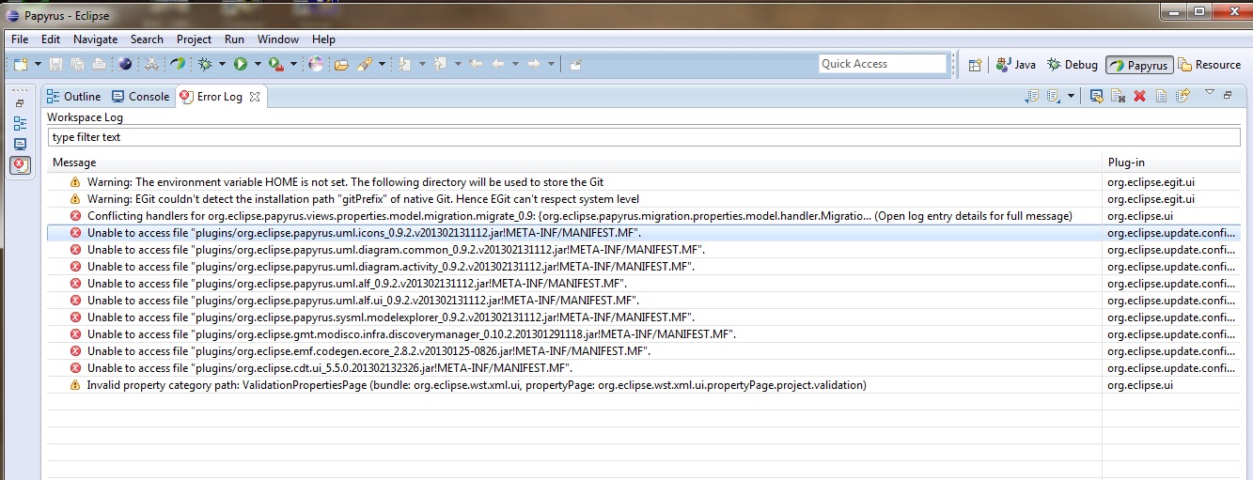Select the gmt.modisco discoverymanager error entry

644,334
